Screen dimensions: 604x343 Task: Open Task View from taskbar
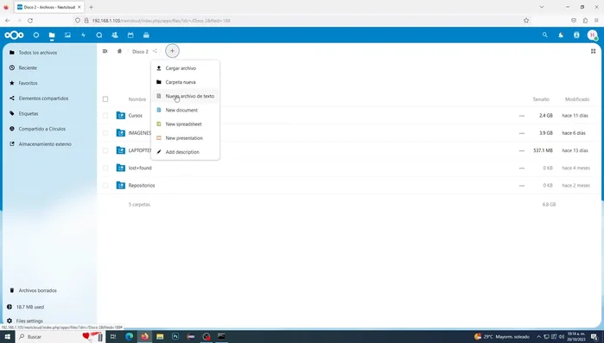click(x=113, y=336)
